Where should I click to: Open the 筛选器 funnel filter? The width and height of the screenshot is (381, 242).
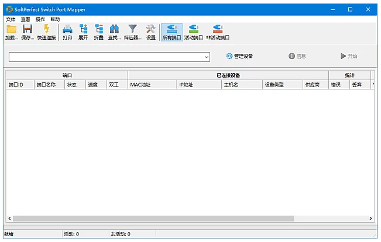(x=133, y=29)
